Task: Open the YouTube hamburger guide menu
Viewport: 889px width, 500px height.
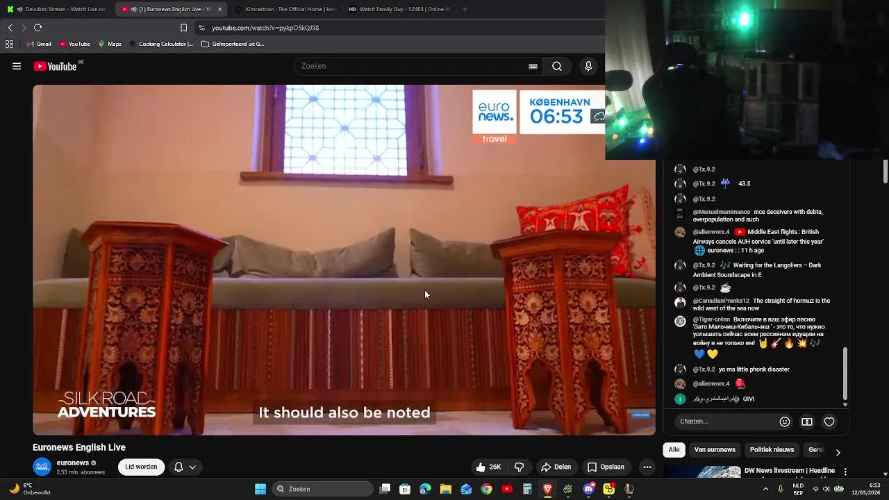Action: pyautogui.click(x=16, y=66)
